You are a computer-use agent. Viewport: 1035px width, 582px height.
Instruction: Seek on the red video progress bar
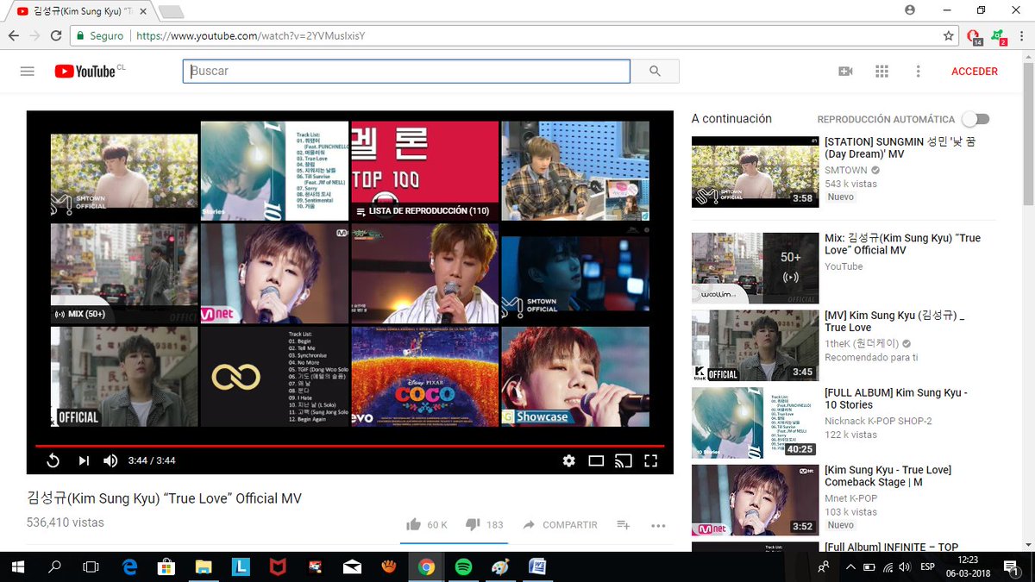click(x=349, y=446)
